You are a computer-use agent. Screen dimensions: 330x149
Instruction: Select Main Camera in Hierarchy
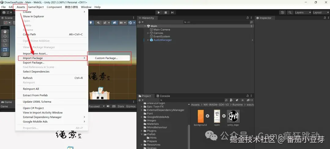click(162, 29)
